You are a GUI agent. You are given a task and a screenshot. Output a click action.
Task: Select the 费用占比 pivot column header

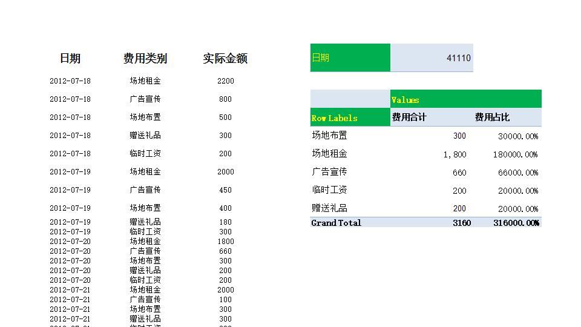pos(492,117)
